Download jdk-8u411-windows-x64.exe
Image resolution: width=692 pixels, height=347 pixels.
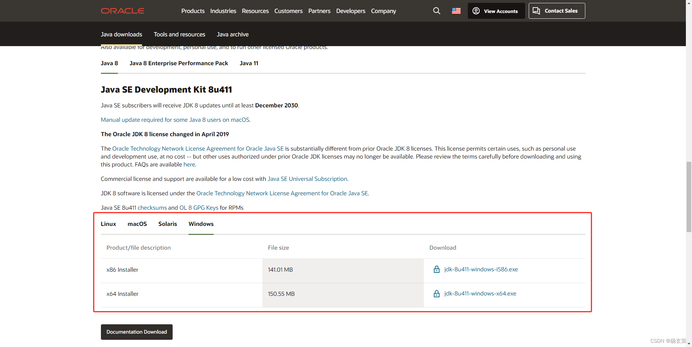[x=480, y=293]
